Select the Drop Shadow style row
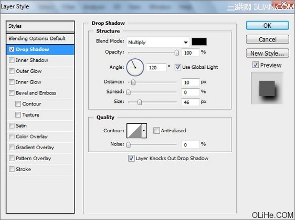The width and height of the screenshot is (295, 220). 40,49
